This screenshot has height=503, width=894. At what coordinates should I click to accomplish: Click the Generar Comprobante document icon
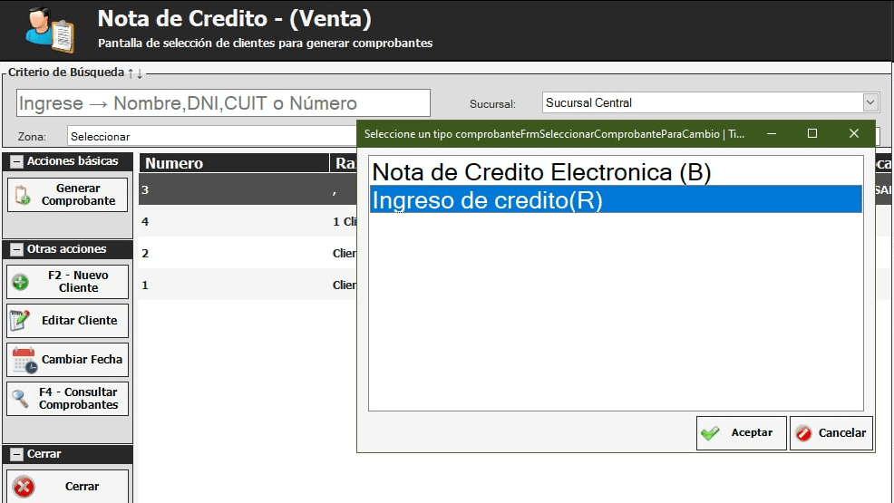tap(23, 195)
